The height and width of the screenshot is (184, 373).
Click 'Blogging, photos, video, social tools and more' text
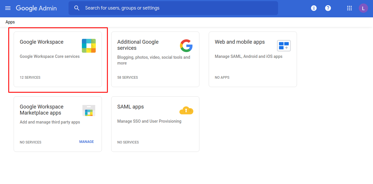point(154,60)
